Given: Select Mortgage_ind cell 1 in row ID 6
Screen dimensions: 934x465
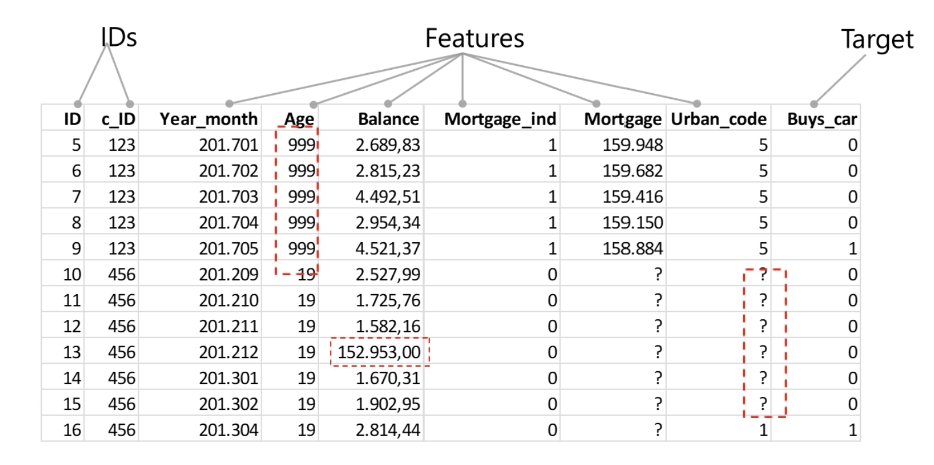Looking at the screenshot, I should pos(552,171).
